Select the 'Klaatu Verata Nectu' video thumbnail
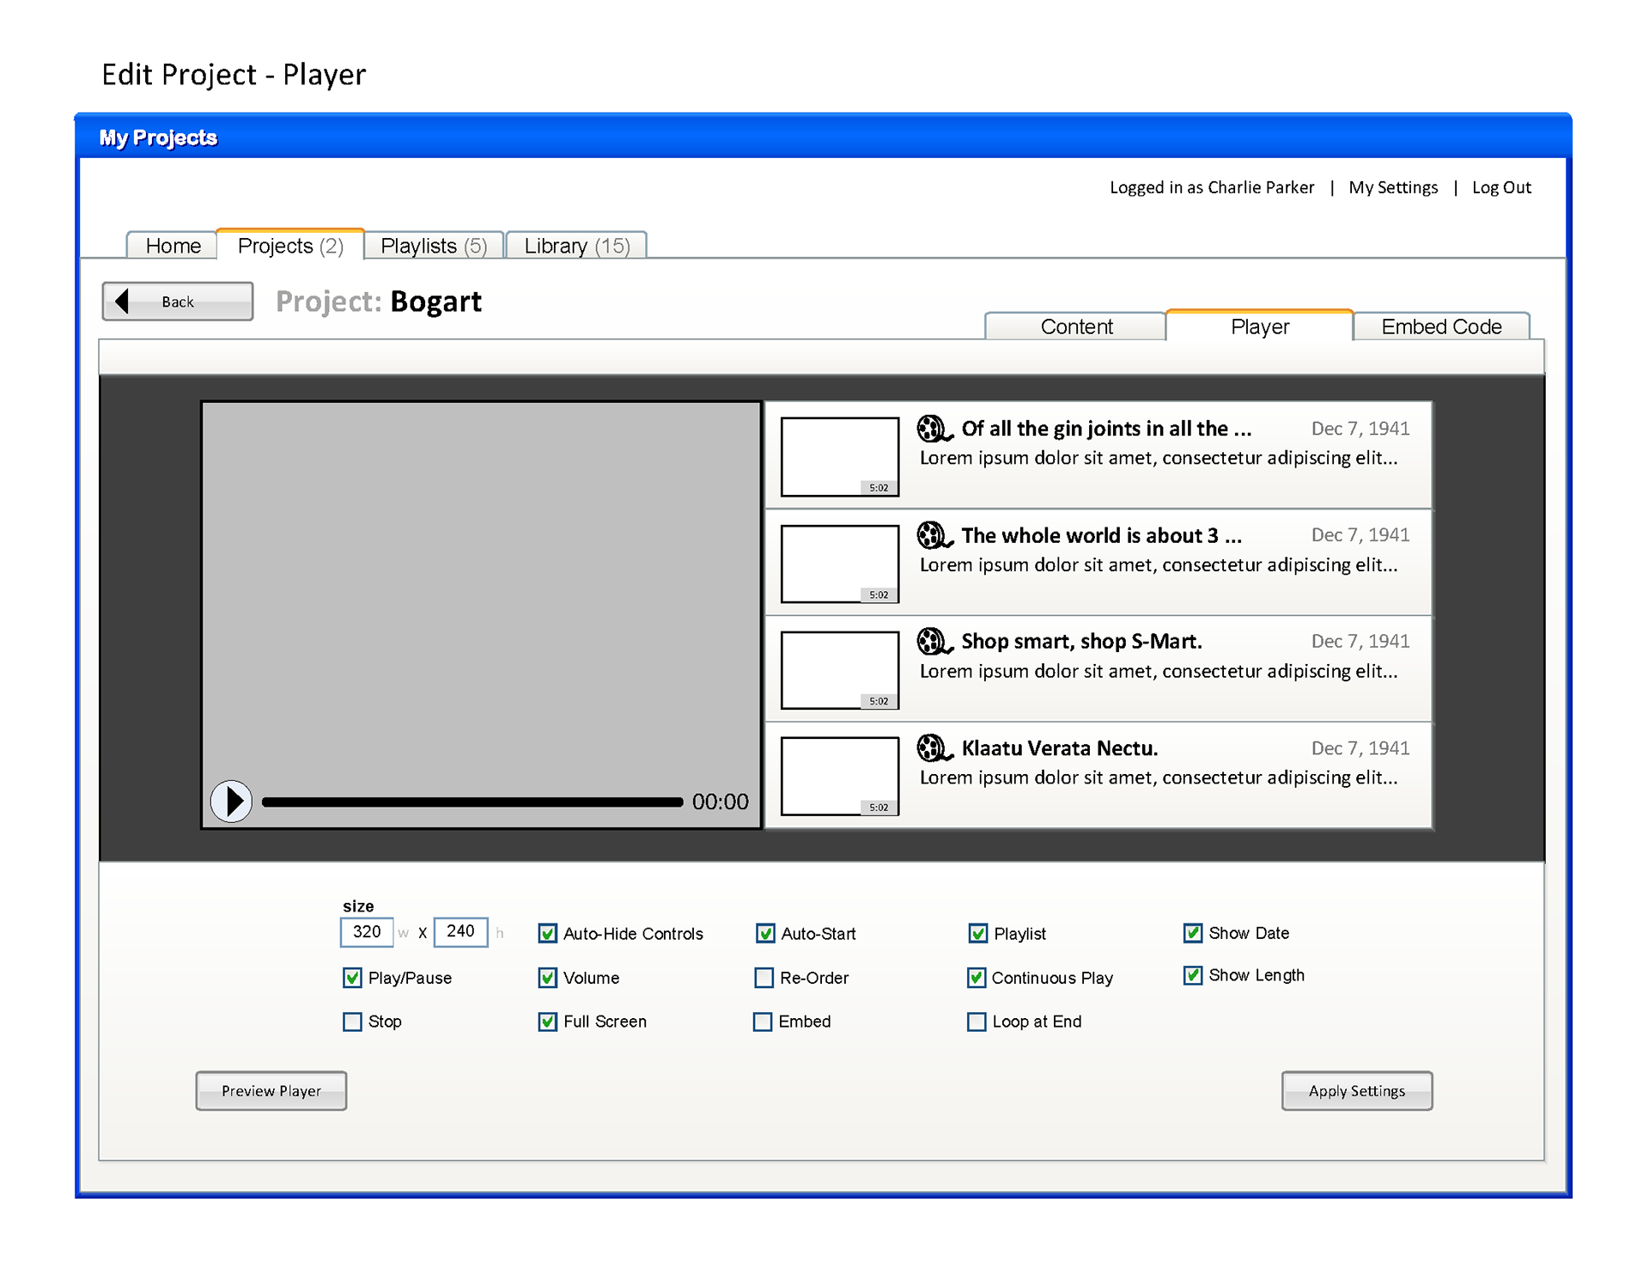Viewport: 1649px width, 1275px height. (x=839, y=776)
